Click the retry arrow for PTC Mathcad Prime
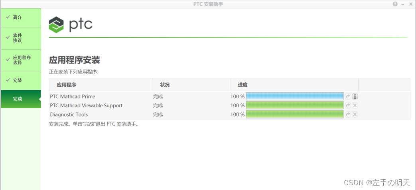Screen dimensions: 416x190 (348, 97)
